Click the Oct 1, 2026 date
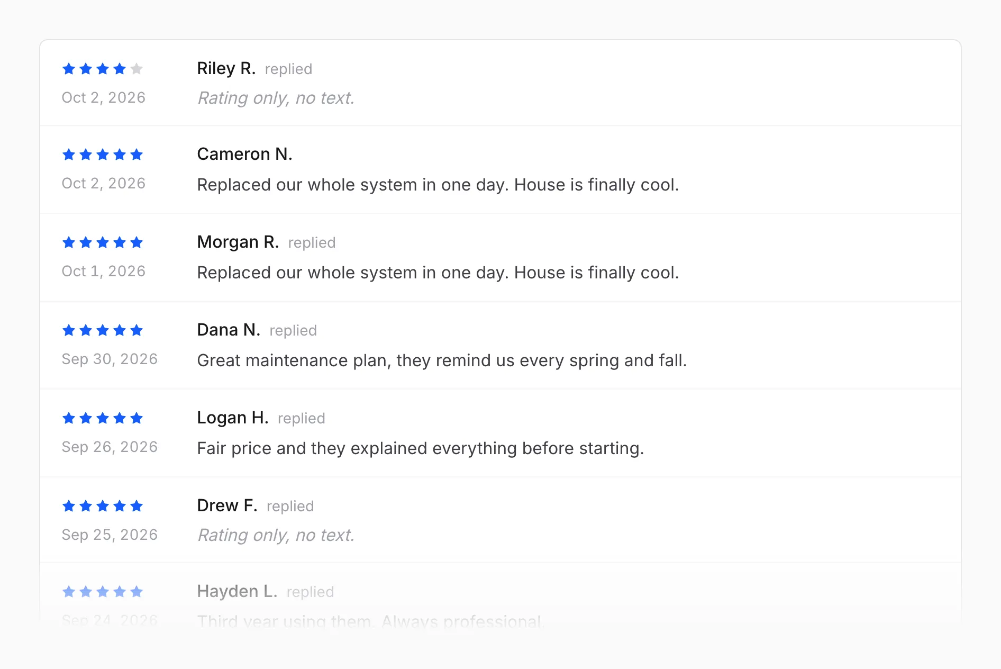Viewport: 1001px width, 669px height. coord(104,272)
